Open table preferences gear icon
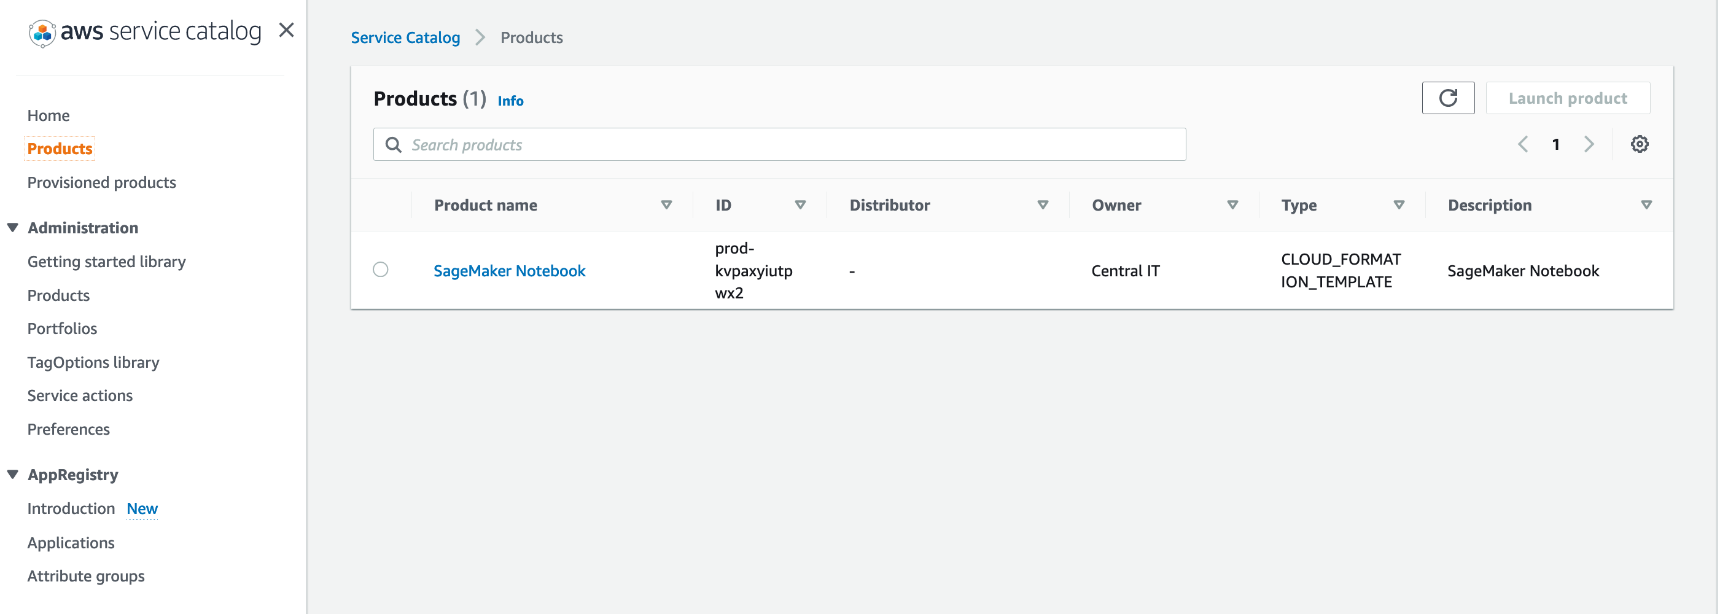The image size is (1728, 614). click(1639, 144)
